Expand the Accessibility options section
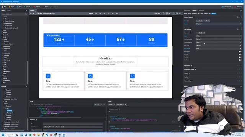245x137 pixels. (188, 81)
